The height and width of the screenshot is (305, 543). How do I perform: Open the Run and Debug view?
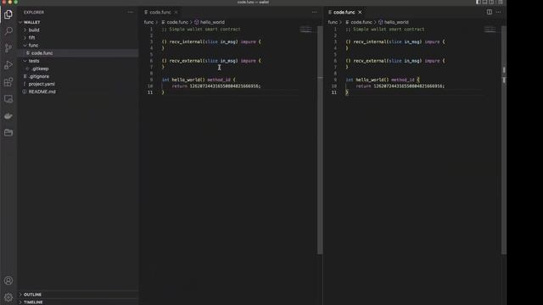pos(8,65)
